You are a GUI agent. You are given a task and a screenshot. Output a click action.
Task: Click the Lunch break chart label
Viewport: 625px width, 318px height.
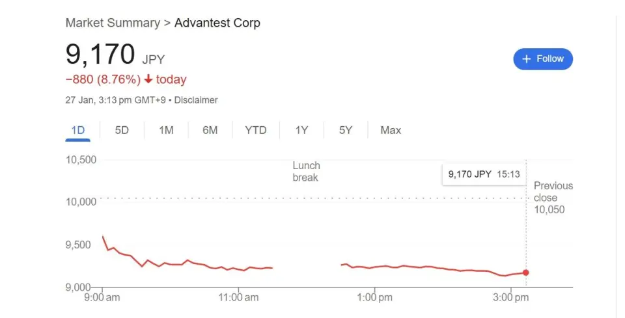coord(306,172)
